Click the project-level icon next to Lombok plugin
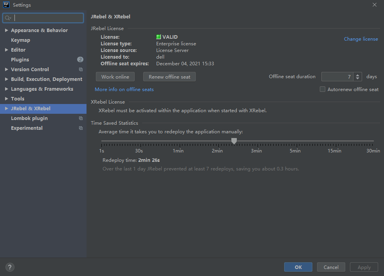384x276 pixels. click(81, 118)
